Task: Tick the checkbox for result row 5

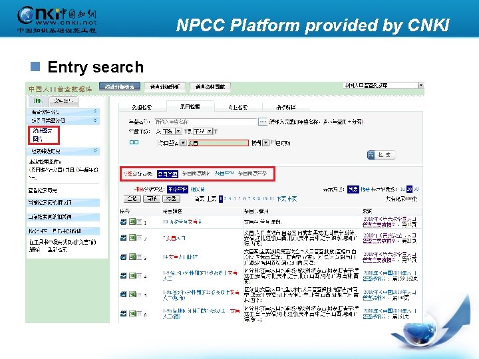Action: pyautogui.click(x=139, y=295)
